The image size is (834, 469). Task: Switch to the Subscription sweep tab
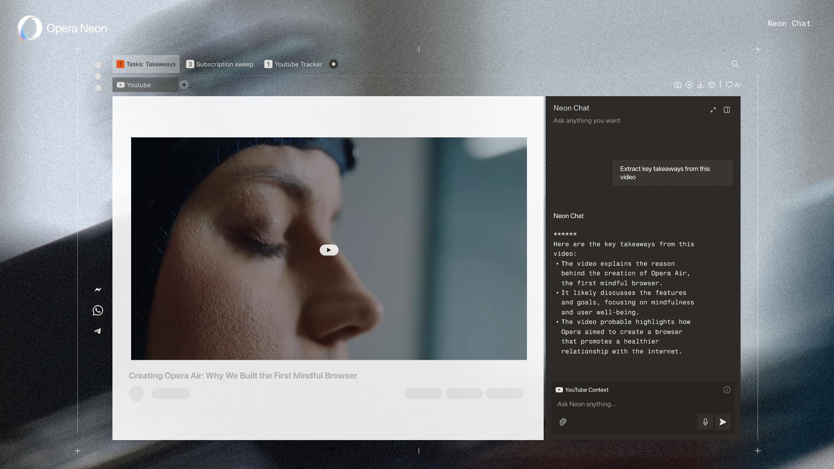point(220,64)
